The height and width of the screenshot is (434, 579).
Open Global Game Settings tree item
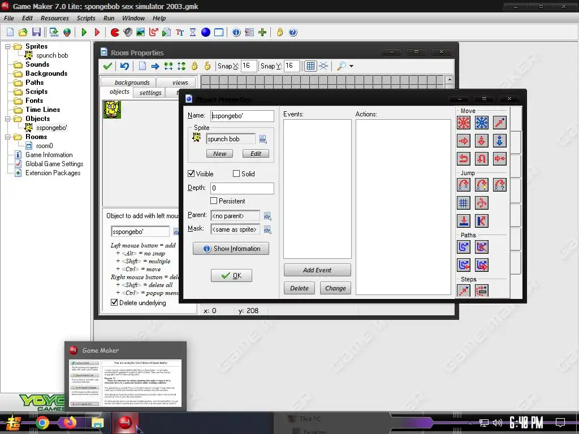coord(54,164)
